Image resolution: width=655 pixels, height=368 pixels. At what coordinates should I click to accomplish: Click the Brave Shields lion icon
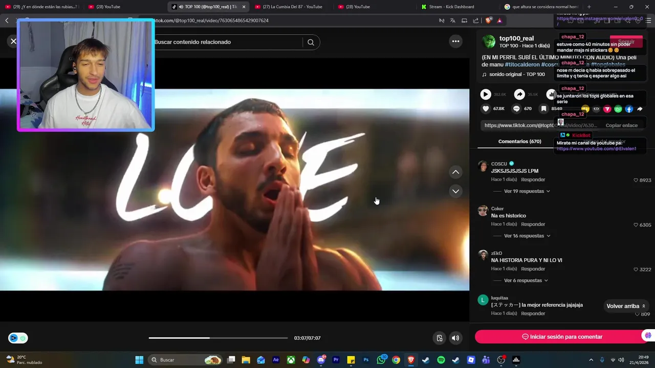coord(489,20)
